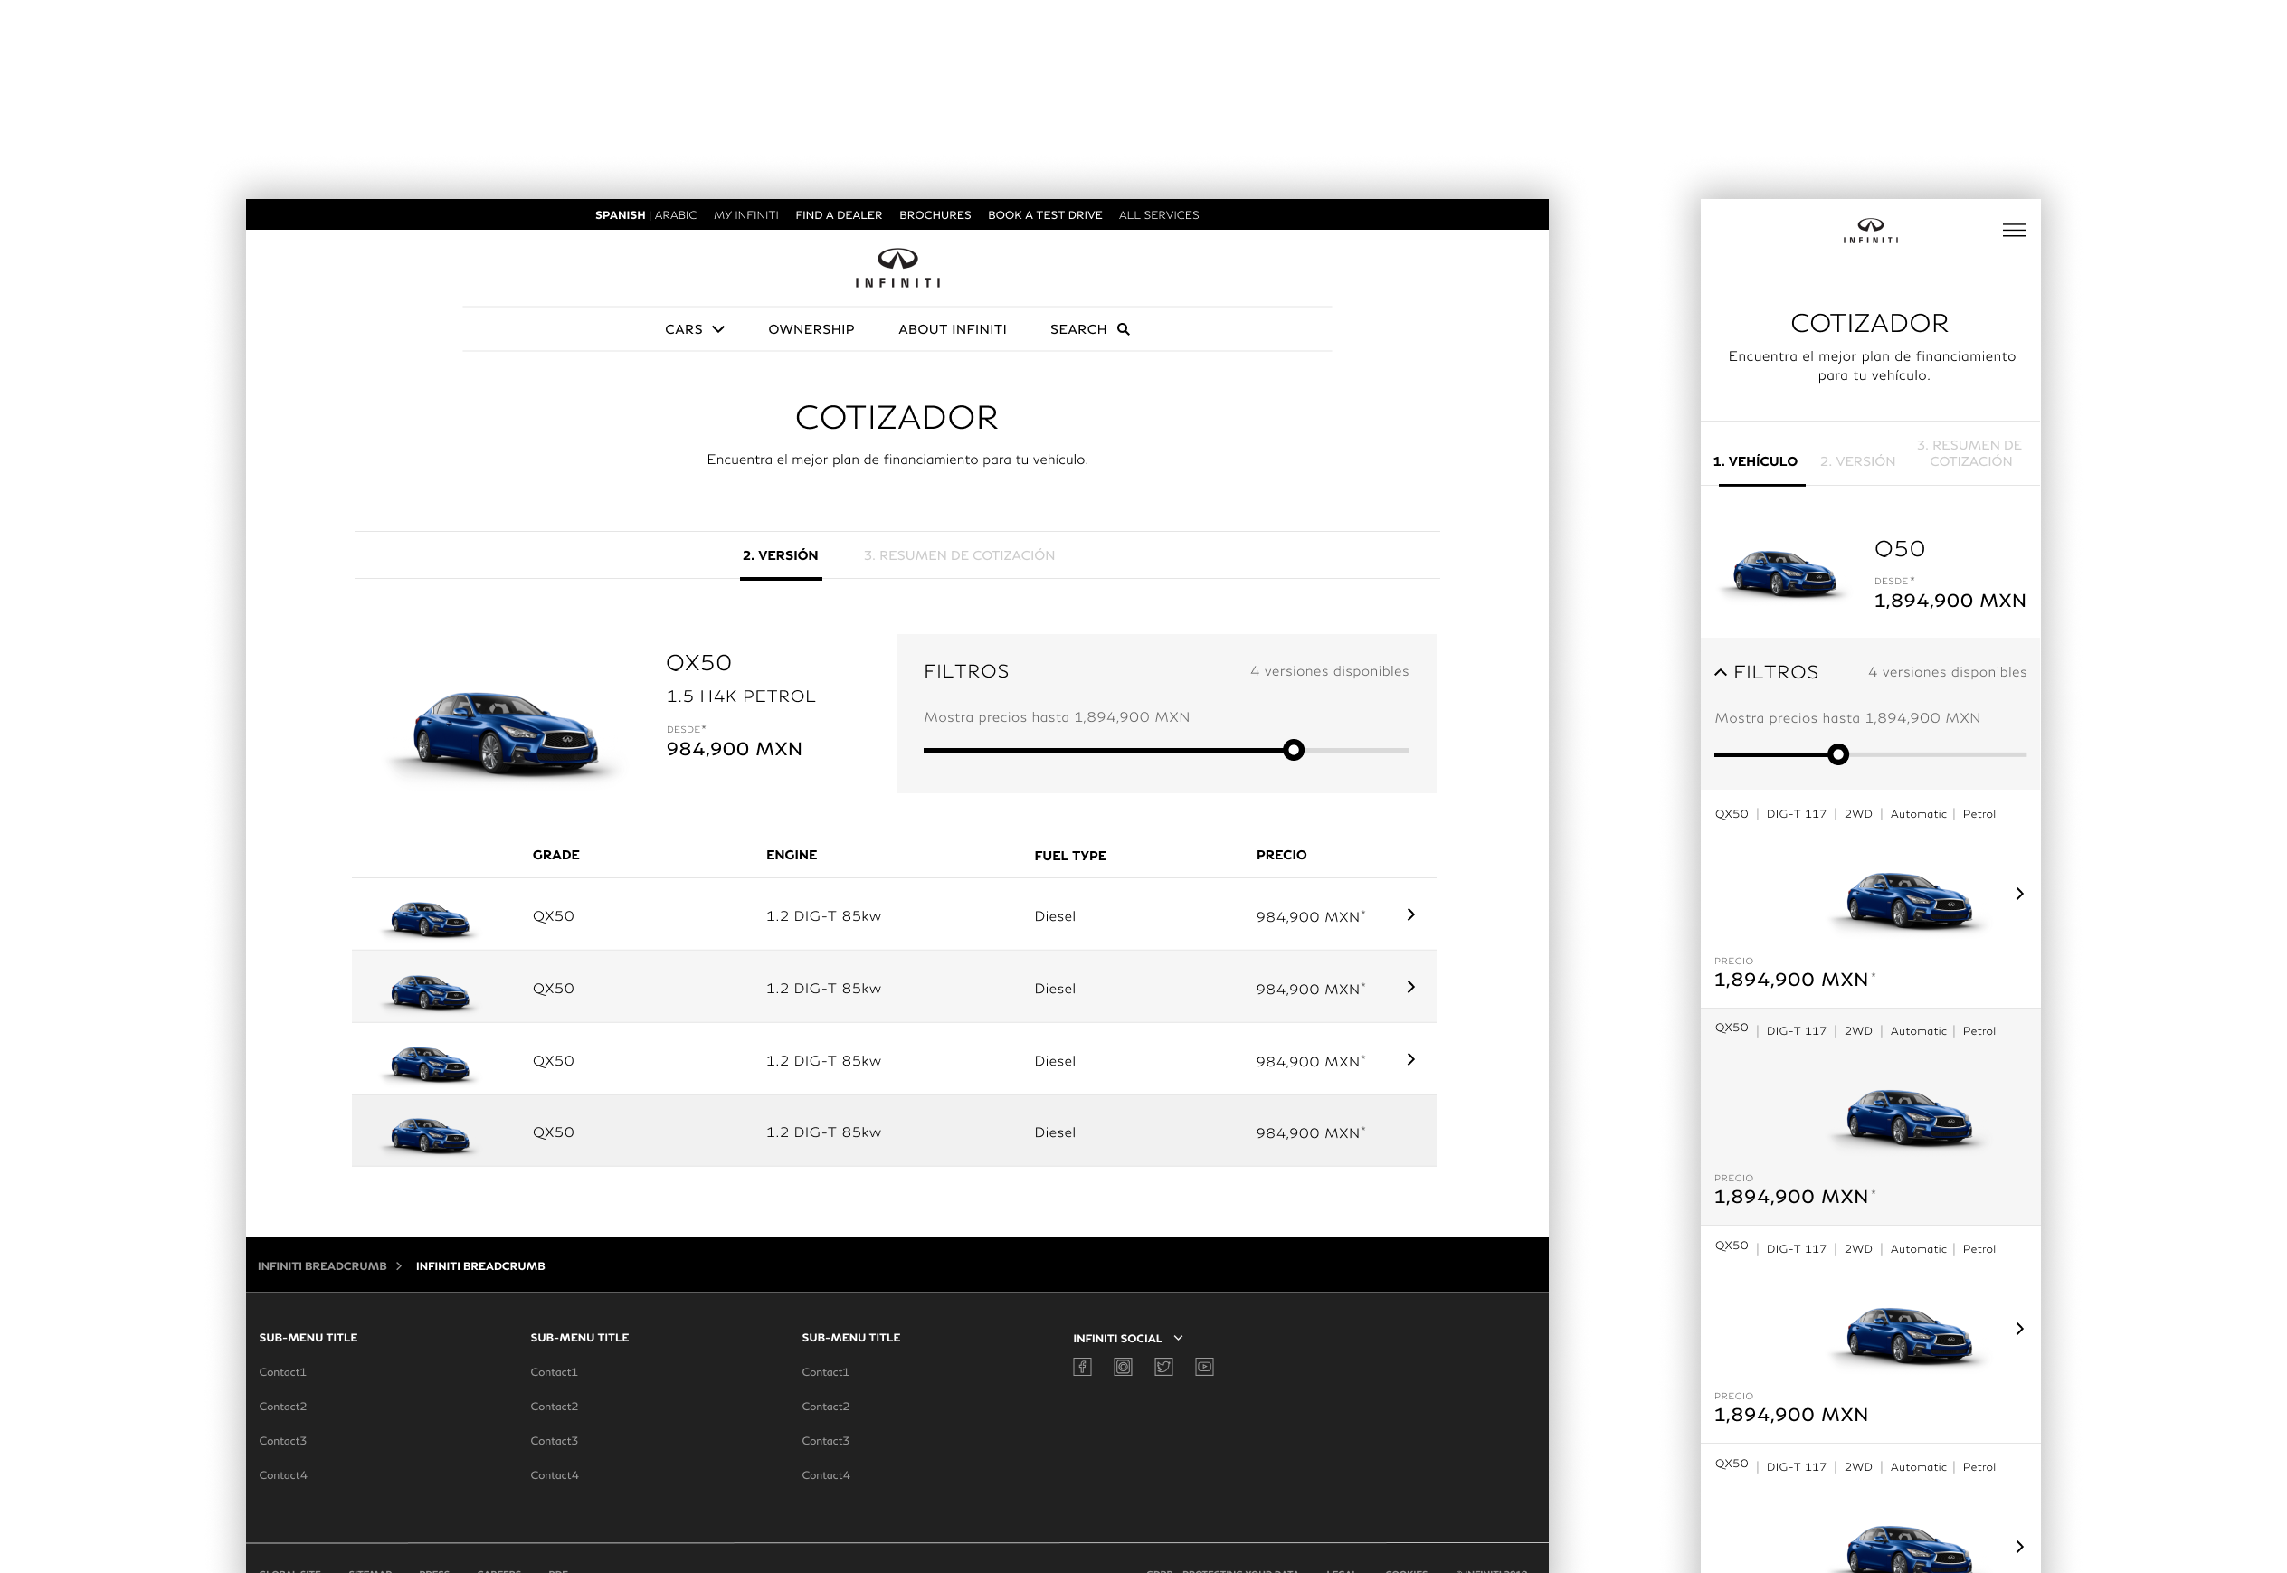The height and width of the screenshot is (1573, 2287).
Task: Collapse the mobile Filtros section
Action: [1722, 672]
